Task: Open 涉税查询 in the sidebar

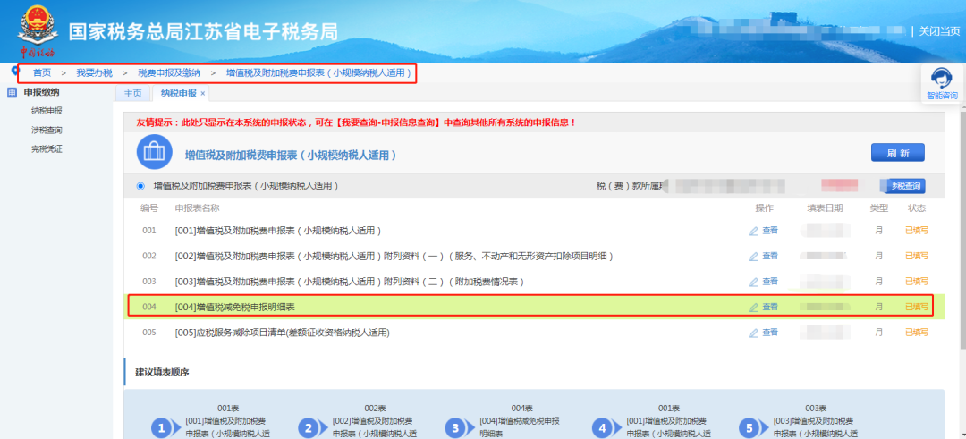Action: [x=47, y=130]
